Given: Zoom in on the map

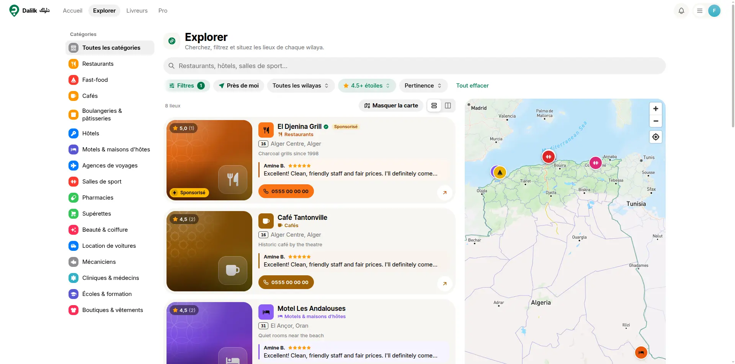Looking at the screenshot, I should 656,109.
